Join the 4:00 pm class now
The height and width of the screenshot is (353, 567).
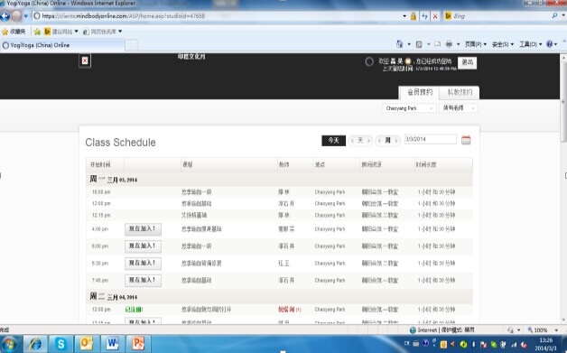[143, 229]
